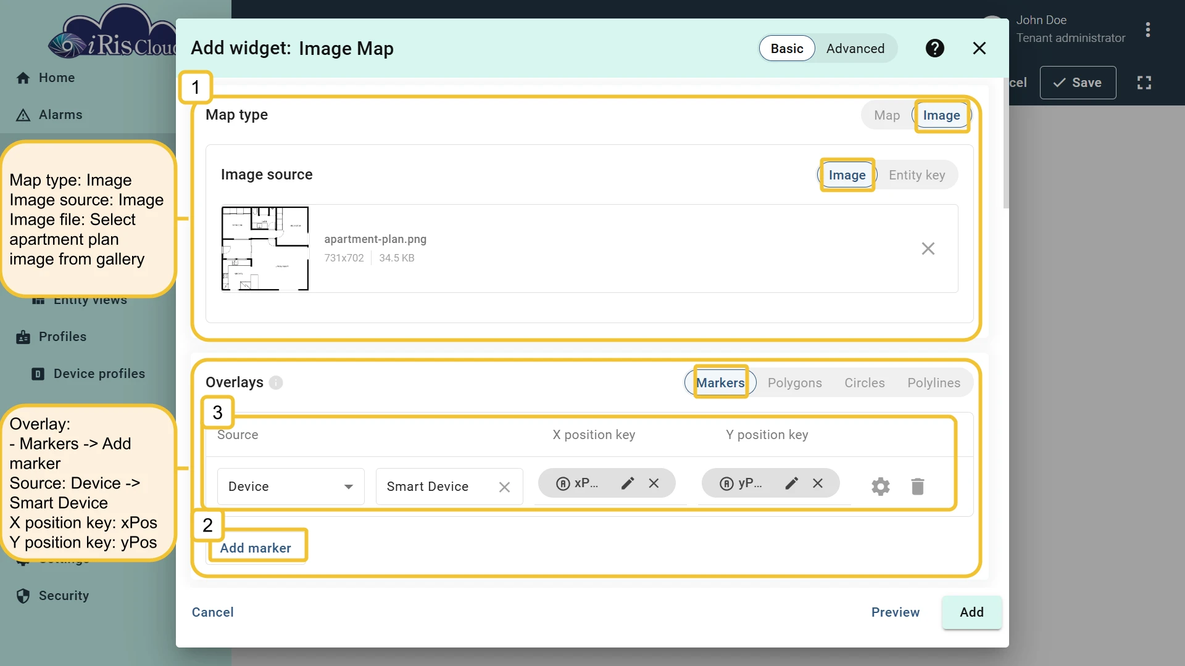Set map type to Image
This screenshot has width=1185, height=666.
[x=941, y=115]
